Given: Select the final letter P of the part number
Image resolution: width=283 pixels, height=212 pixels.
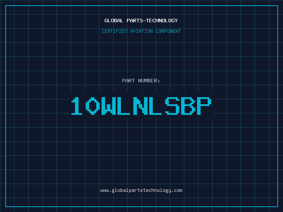Looking at the screenshot, I should tap(204, 106).
